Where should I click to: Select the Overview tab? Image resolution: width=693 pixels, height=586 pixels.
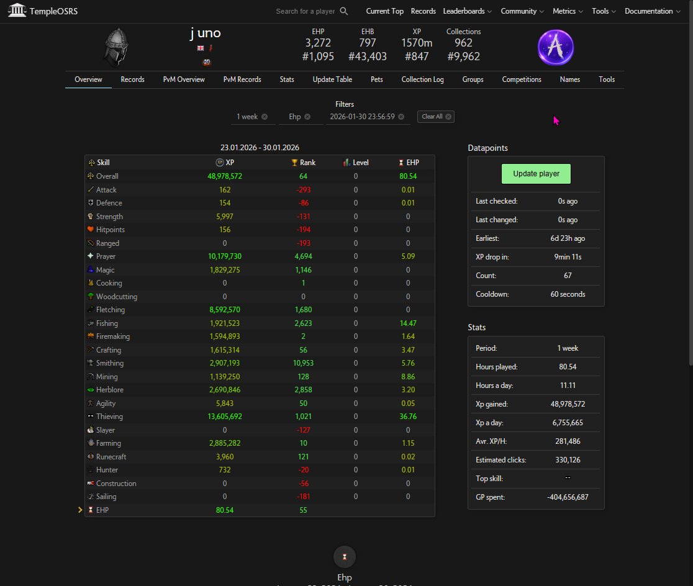[x=88, y=79]
